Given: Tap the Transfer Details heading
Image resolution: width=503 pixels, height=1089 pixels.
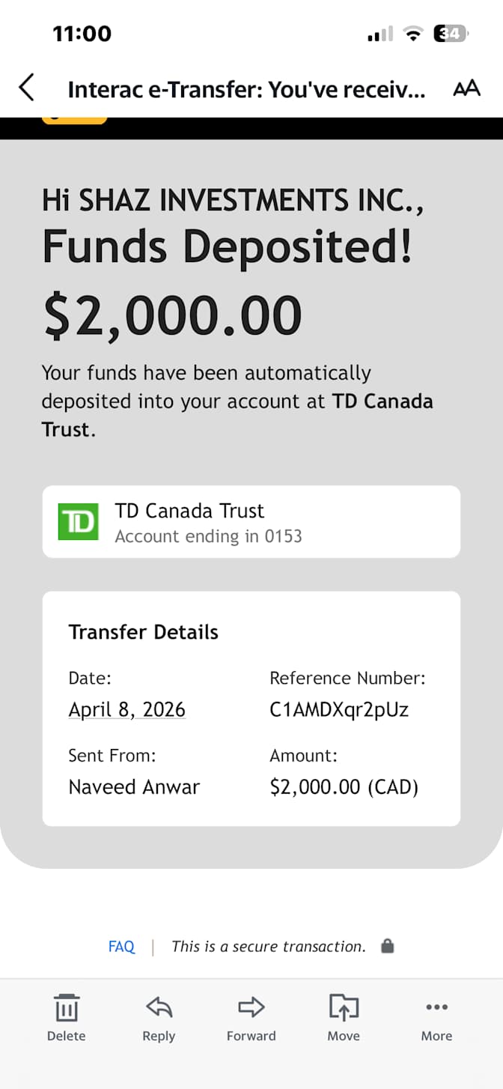Looking at the screenshot, I should point(144,632).
